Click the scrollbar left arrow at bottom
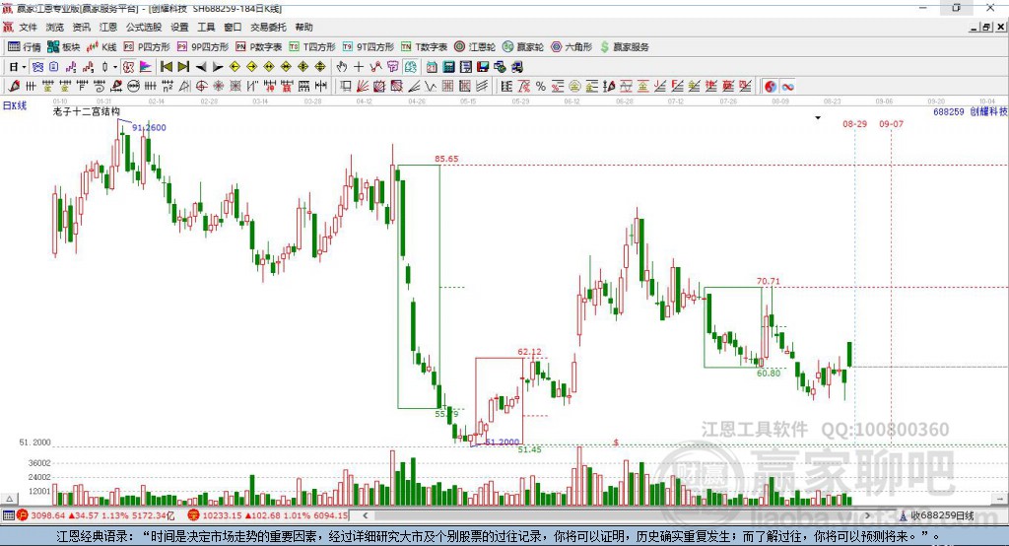 pyautogui.click(x=366, y=515)
